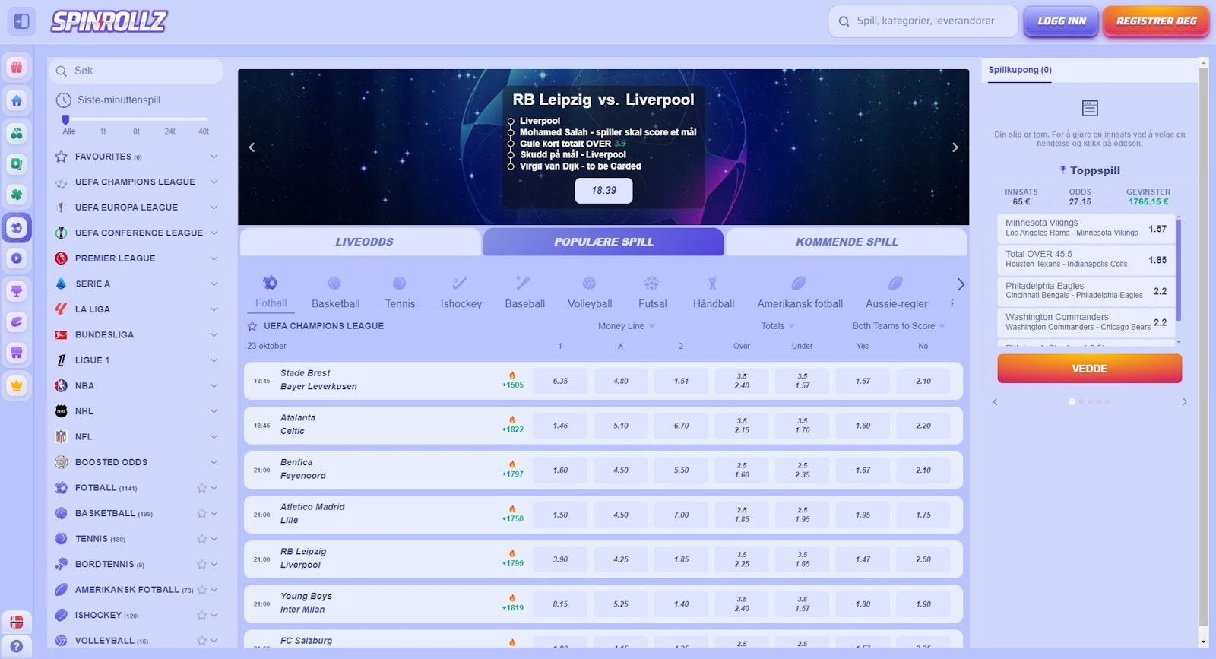This screenshot has width=1216, height=659.
Task: Click the LOGG INN button
Action: tap(1061, 21)
